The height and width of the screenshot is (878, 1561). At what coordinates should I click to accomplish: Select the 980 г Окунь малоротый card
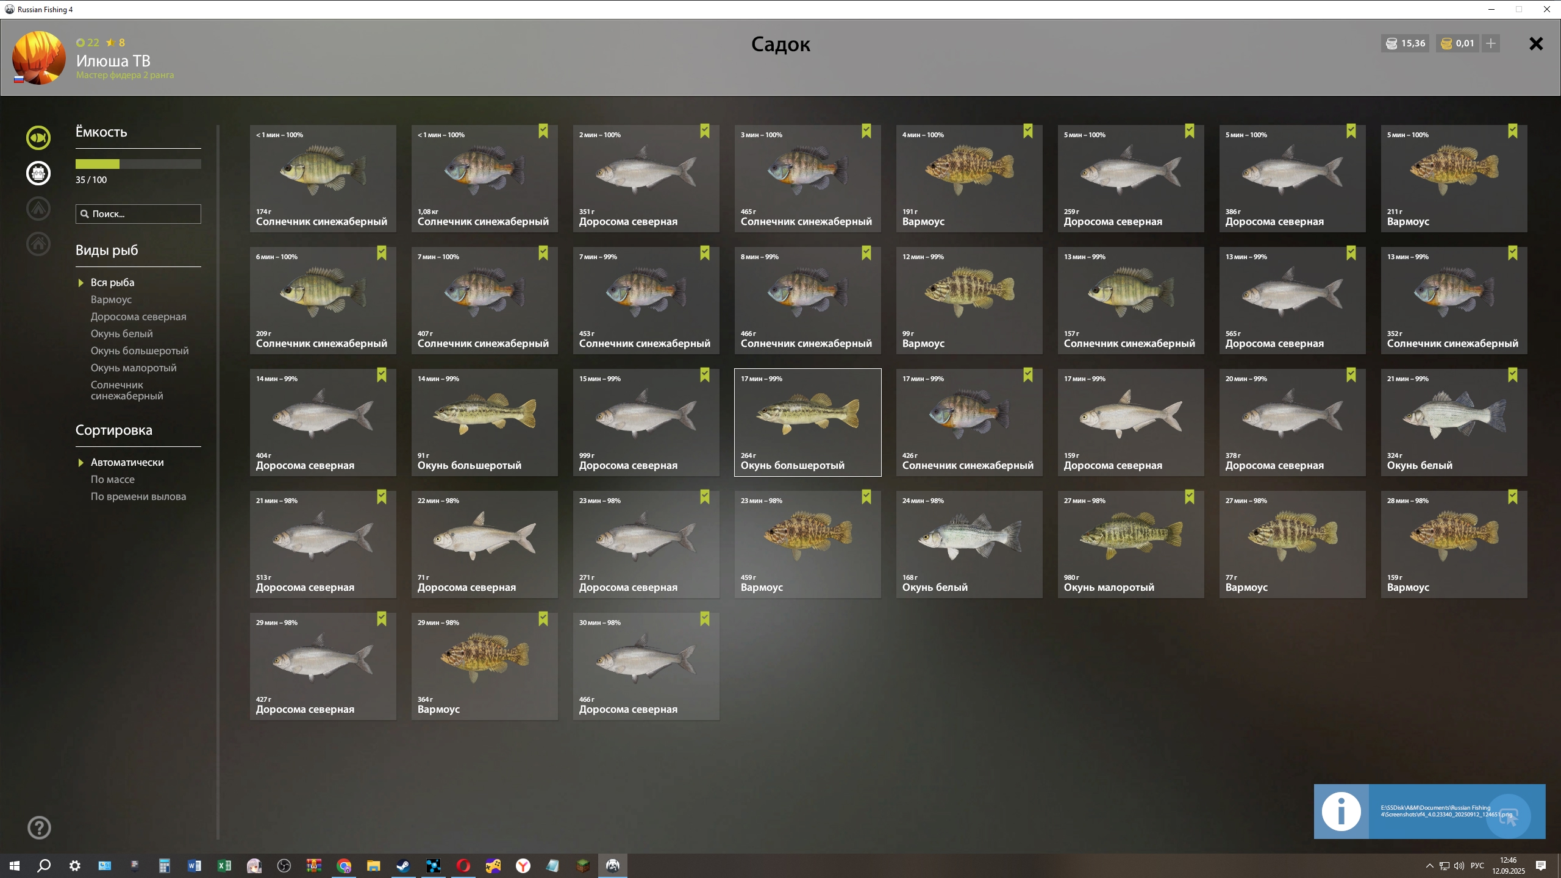[1131, 544]
